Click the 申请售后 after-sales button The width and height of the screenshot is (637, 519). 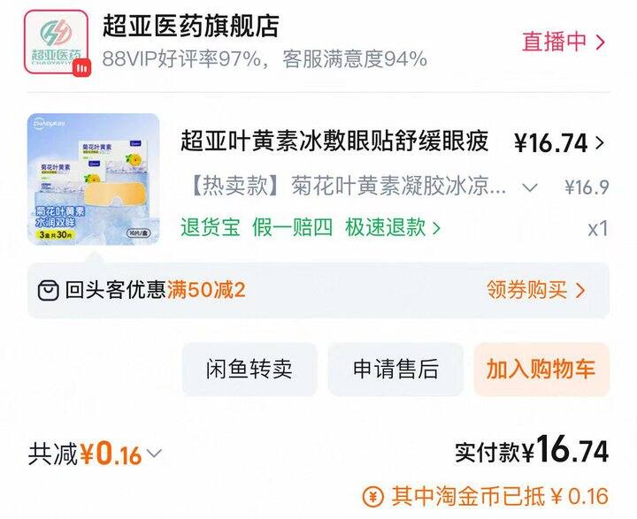(x=395, y=370)
